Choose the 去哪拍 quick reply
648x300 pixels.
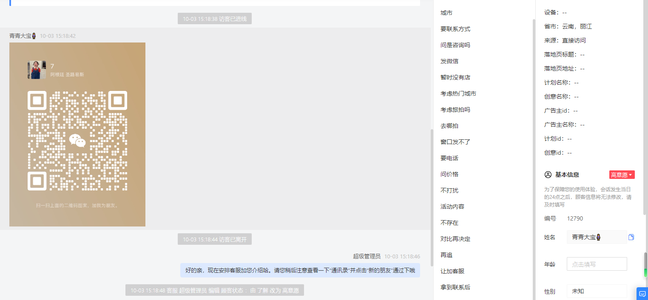point(449,126)
